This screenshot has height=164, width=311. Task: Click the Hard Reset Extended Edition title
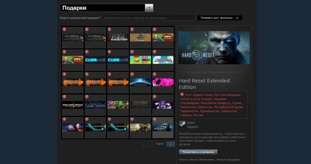[204, 84]
